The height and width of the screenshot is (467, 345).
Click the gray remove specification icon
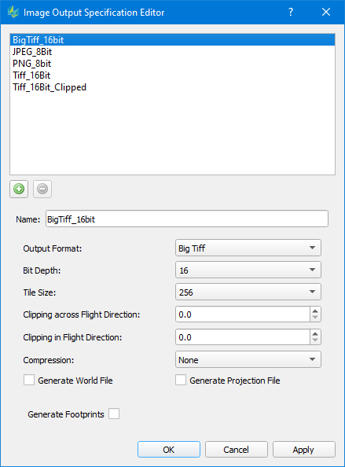(x=42, y=189)
